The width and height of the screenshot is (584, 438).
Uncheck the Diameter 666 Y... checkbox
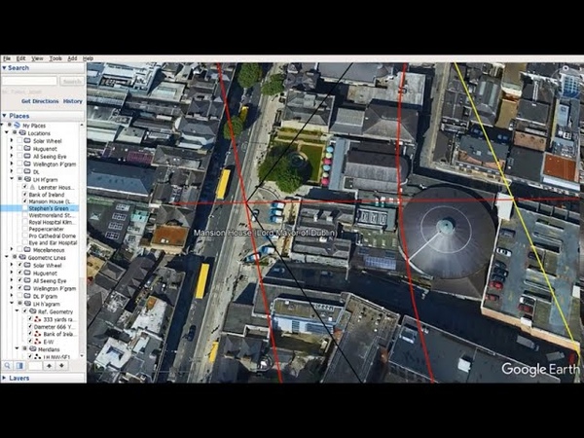[30, 327]
